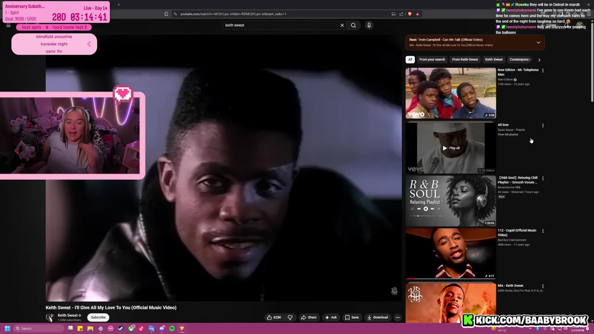Open Spotify from the taskbar
The image size is (594, 334).
tap(172, 328)
